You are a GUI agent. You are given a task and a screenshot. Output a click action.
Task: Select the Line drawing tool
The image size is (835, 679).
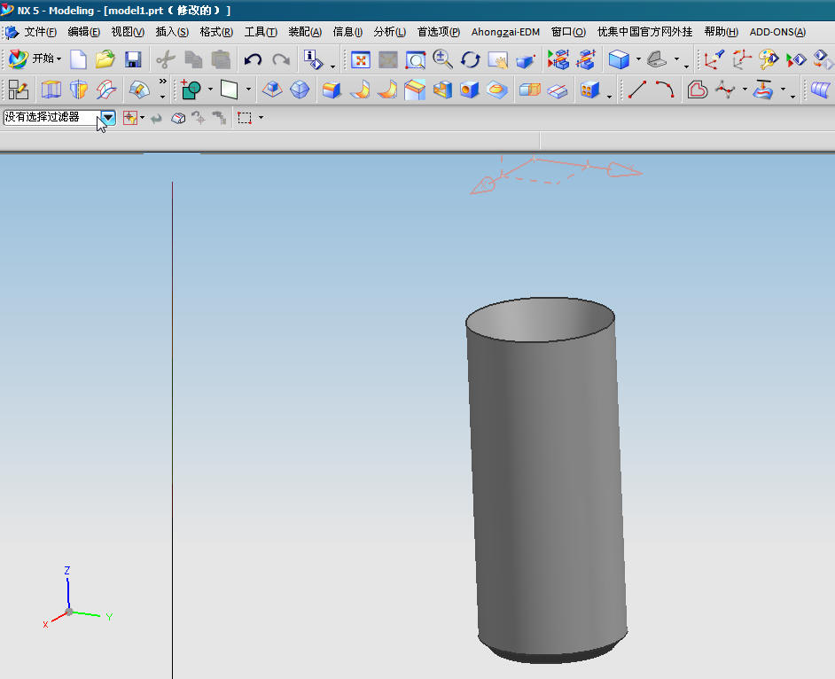636,90
